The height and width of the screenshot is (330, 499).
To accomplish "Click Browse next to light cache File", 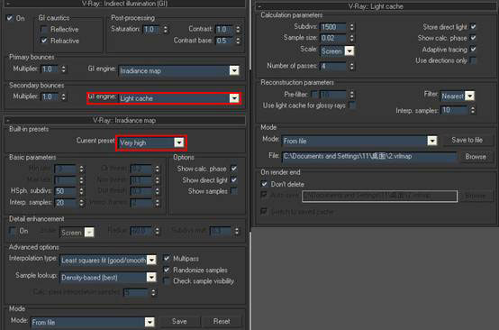I will [x=476, y=157].
